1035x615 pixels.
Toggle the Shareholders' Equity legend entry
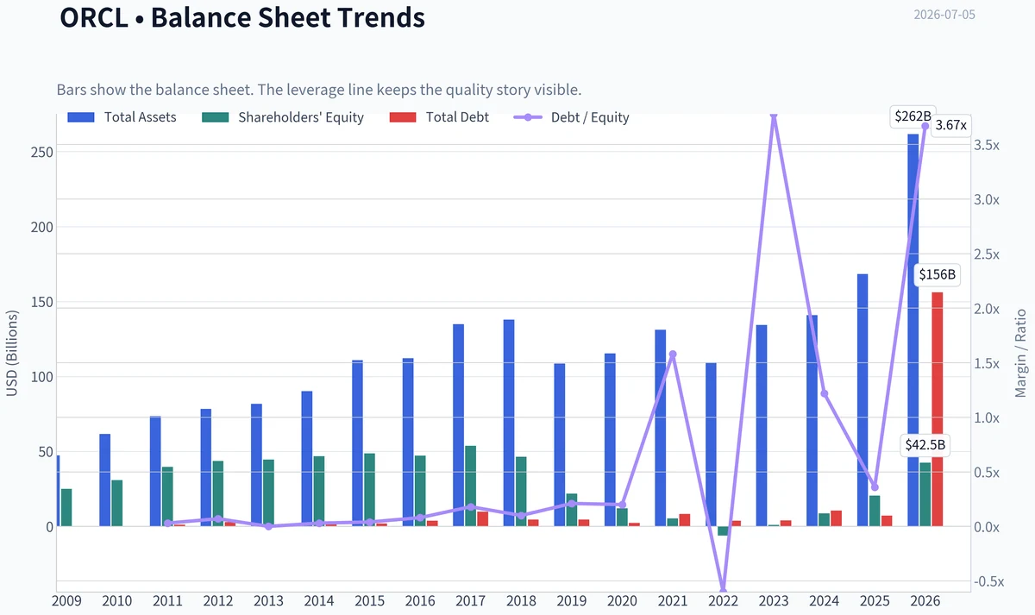coord(282,117)
